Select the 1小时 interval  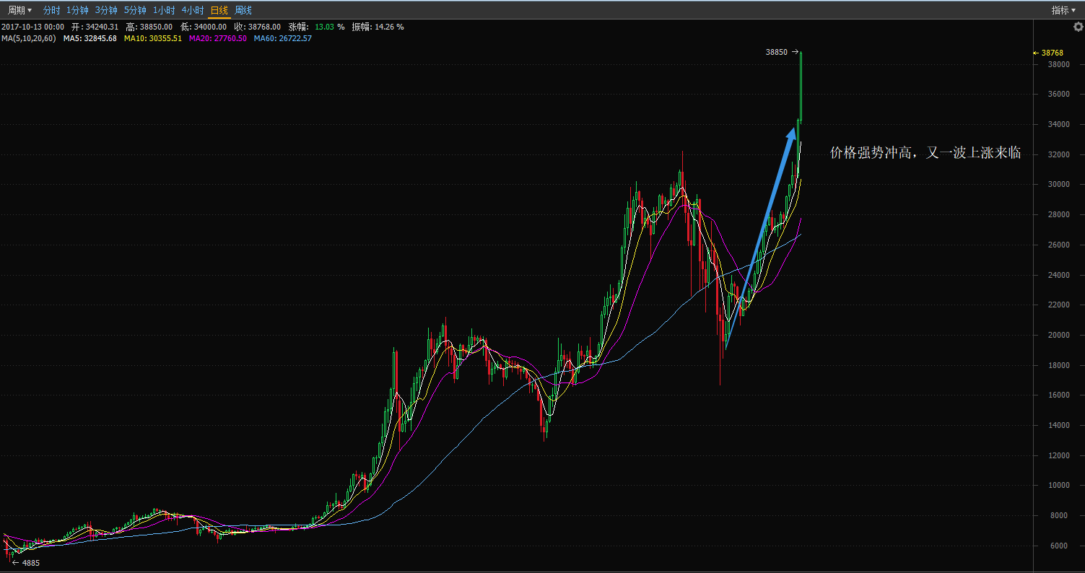pos(164,10)
